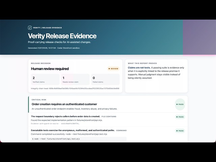Click "Found the expected implementation pattern" result line
The image size is (216, 162).
click(x=67, y=120)
